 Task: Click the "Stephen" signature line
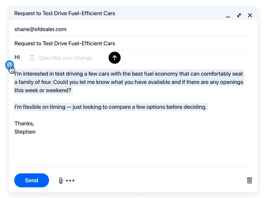25,132
